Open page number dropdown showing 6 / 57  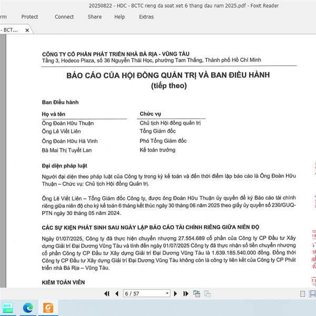[x=167, y=293]
